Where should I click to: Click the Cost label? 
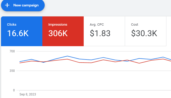coord(135,25)
